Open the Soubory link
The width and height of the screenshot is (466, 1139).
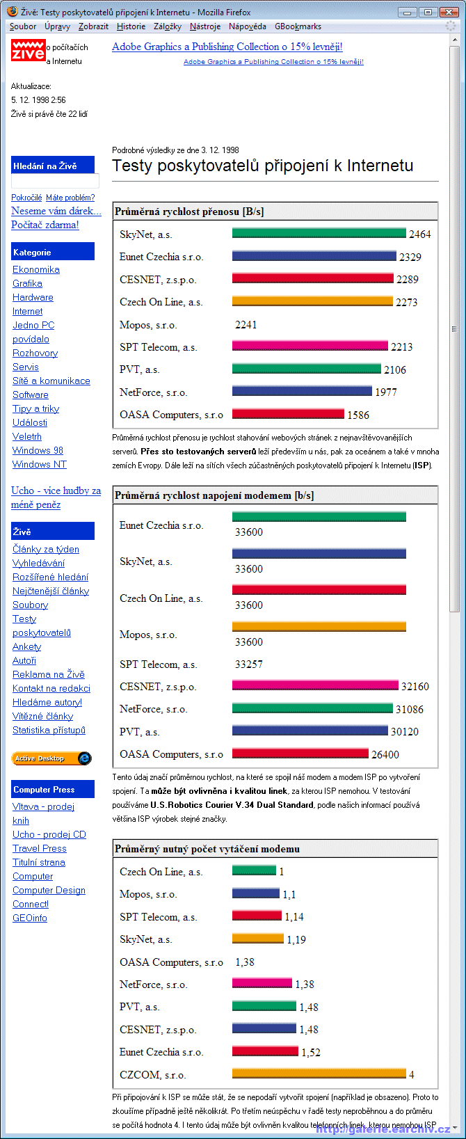[x=30, y=605]
